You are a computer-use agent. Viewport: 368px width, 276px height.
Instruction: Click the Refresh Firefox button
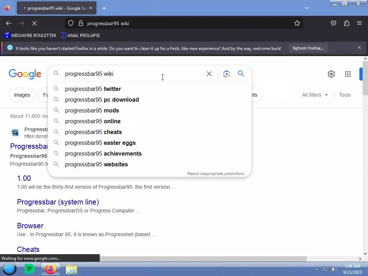(x=308, y=49)
